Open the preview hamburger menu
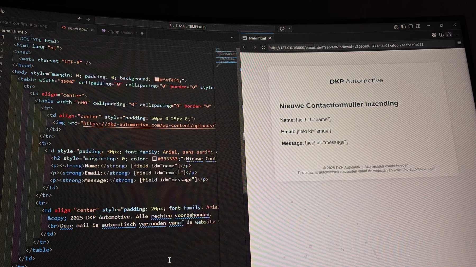This screenshot has height=267, width=476. (459, 43)
